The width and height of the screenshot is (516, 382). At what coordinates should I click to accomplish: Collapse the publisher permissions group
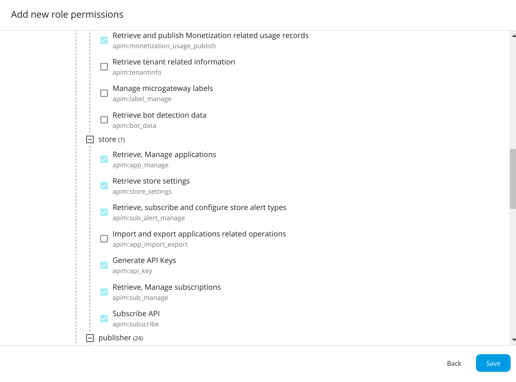pyautogui.click(x=90, y=338)
